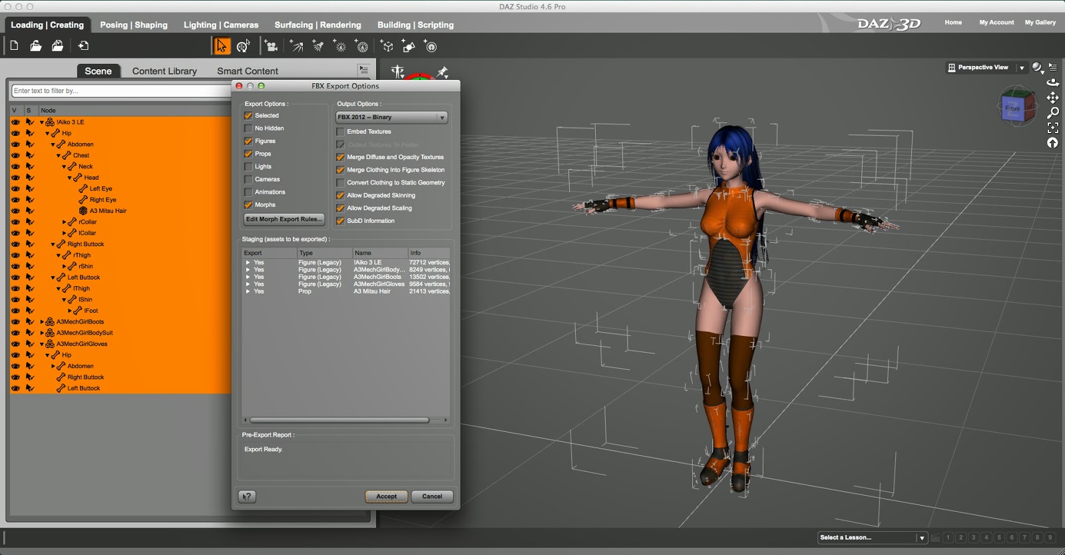Create a new point light icon

[x=340, y=46]
